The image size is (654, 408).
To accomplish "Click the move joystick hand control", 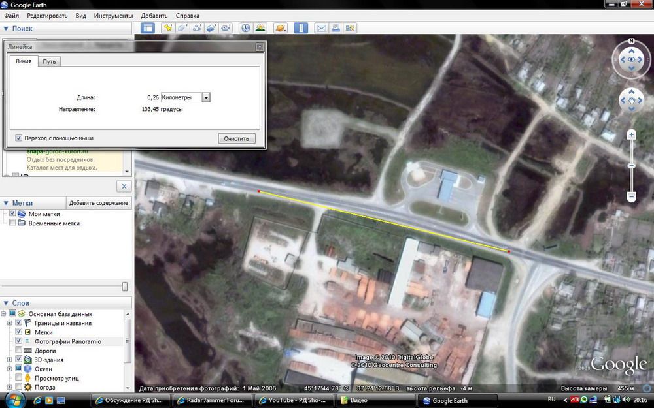I will [x=632, y=101].
